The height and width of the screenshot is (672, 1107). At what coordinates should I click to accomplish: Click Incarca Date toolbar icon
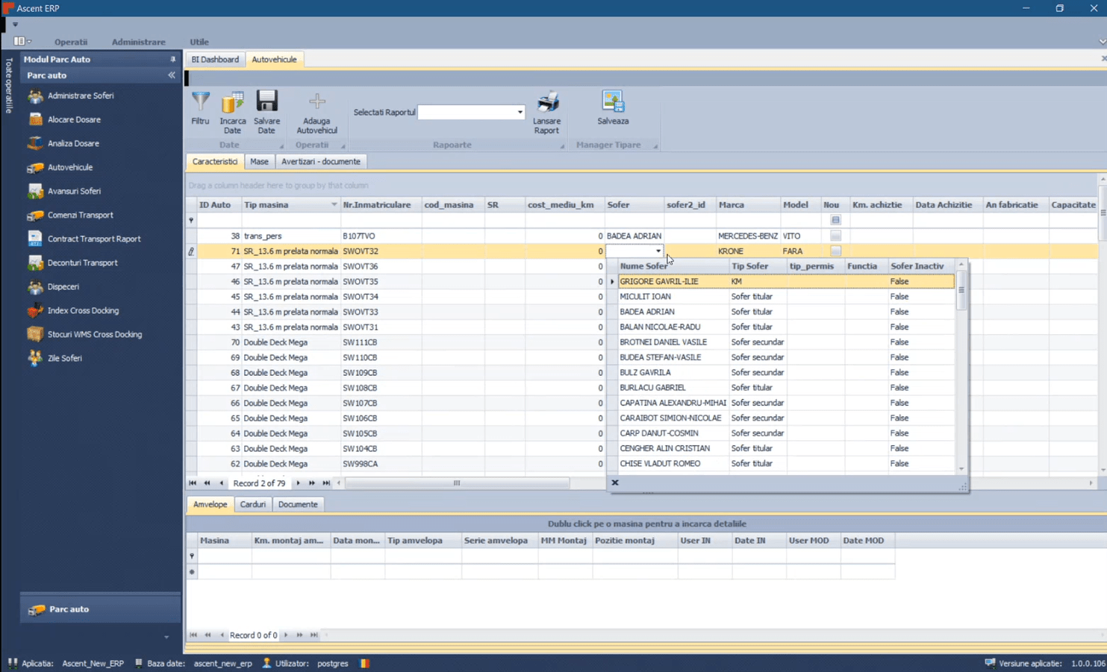(233, 102)
